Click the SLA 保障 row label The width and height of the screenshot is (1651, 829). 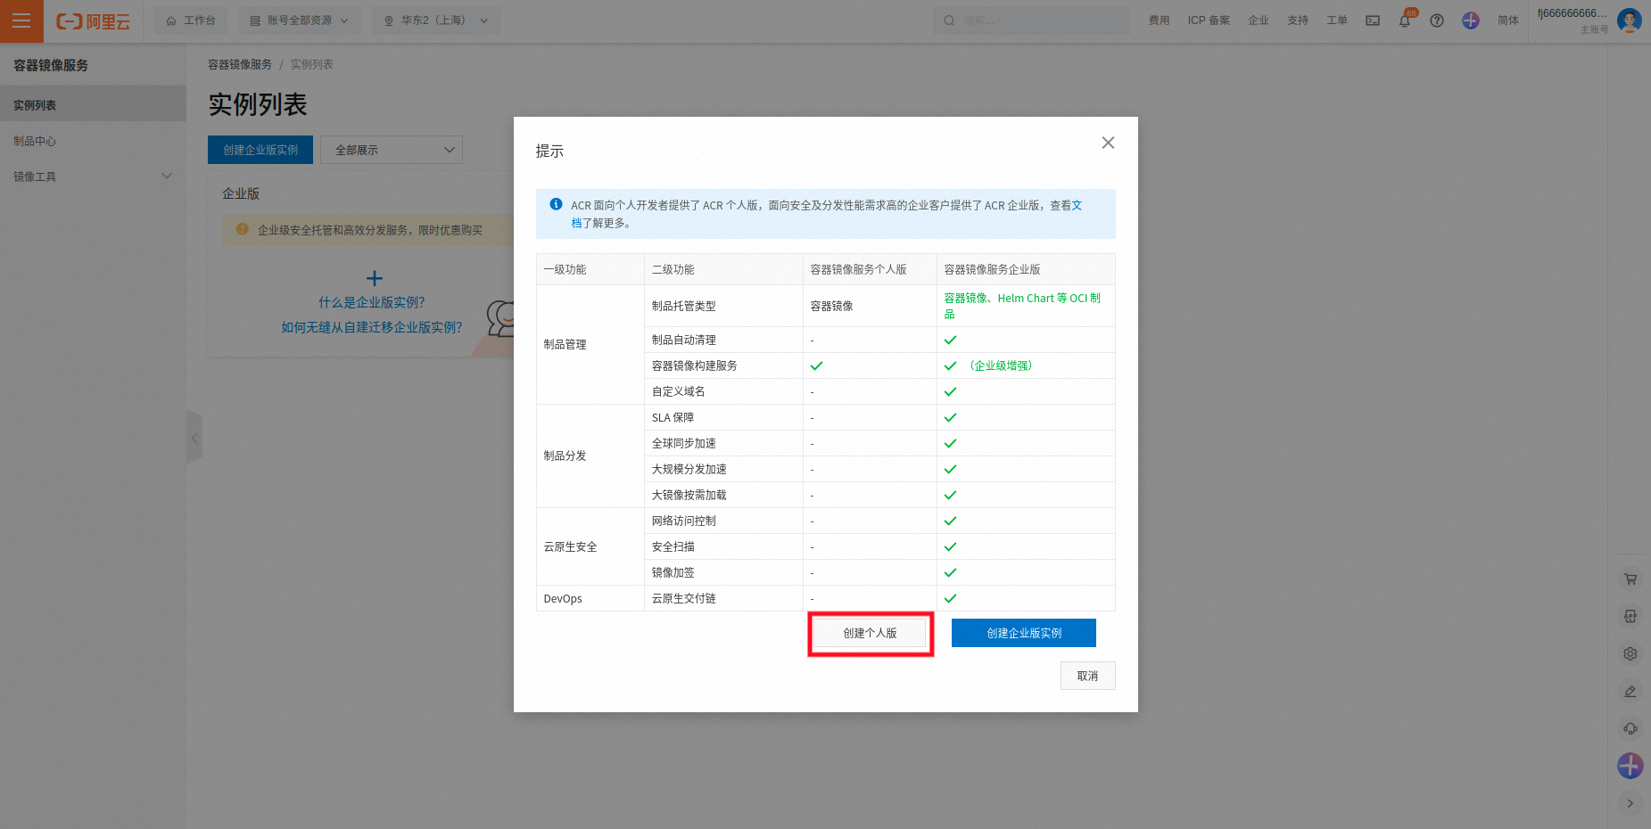click(x=673, y=417)
